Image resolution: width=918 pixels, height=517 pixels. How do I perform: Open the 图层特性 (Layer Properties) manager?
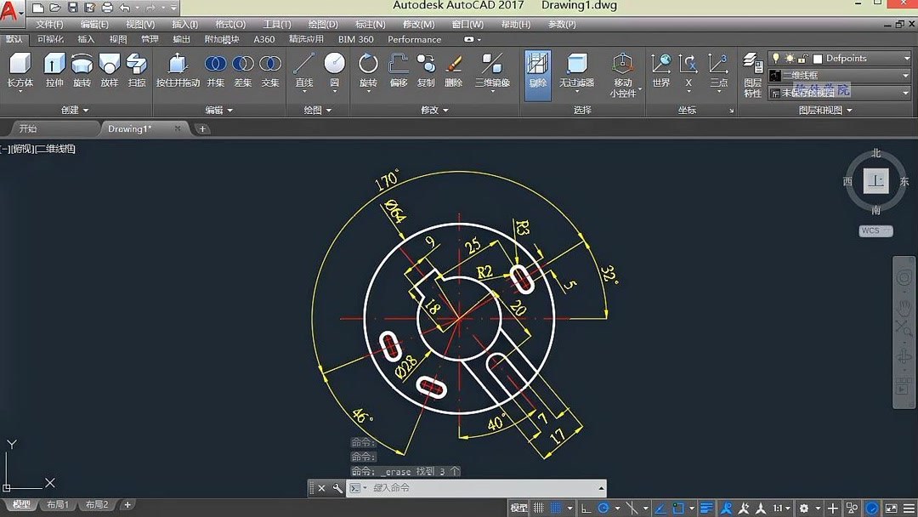[751, 68]
